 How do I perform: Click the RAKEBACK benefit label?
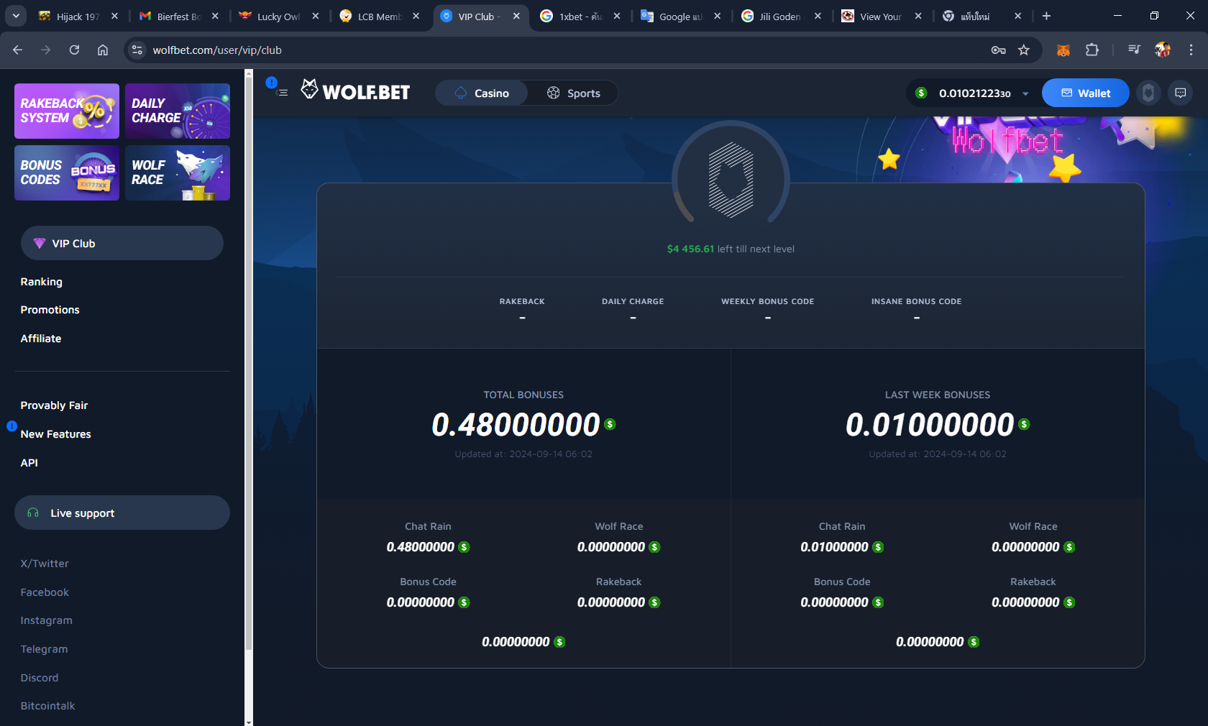point(522,301)
